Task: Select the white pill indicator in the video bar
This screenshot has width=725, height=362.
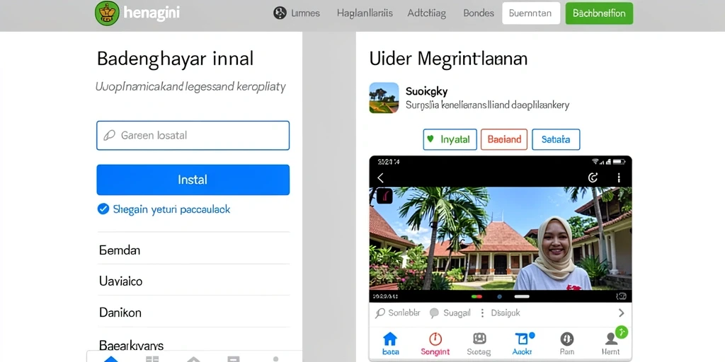Action: [522, 296]
